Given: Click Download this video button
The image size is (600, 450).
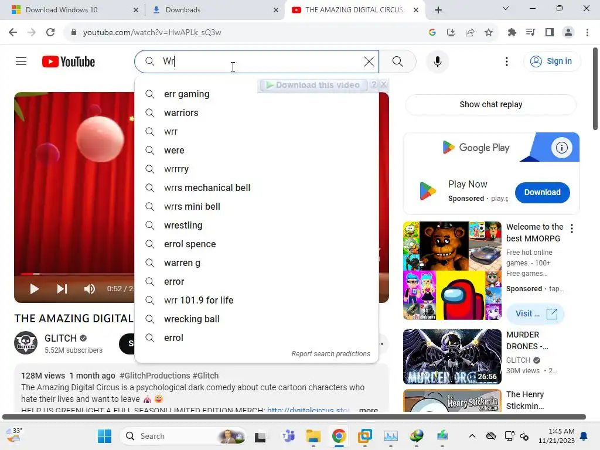Looking at the screenshot, I should [x=313, y=85].
